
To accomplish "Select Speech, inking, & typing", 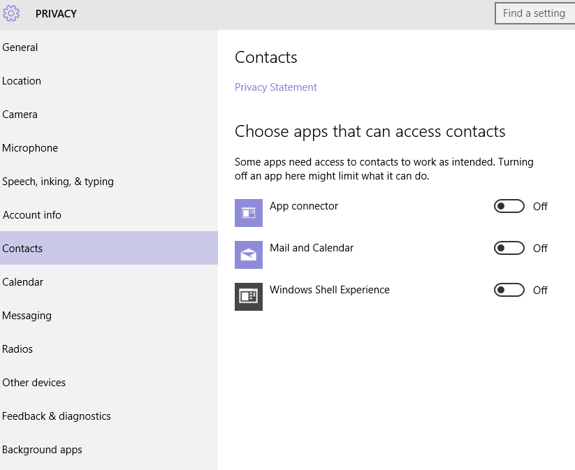I will [109, 182].
